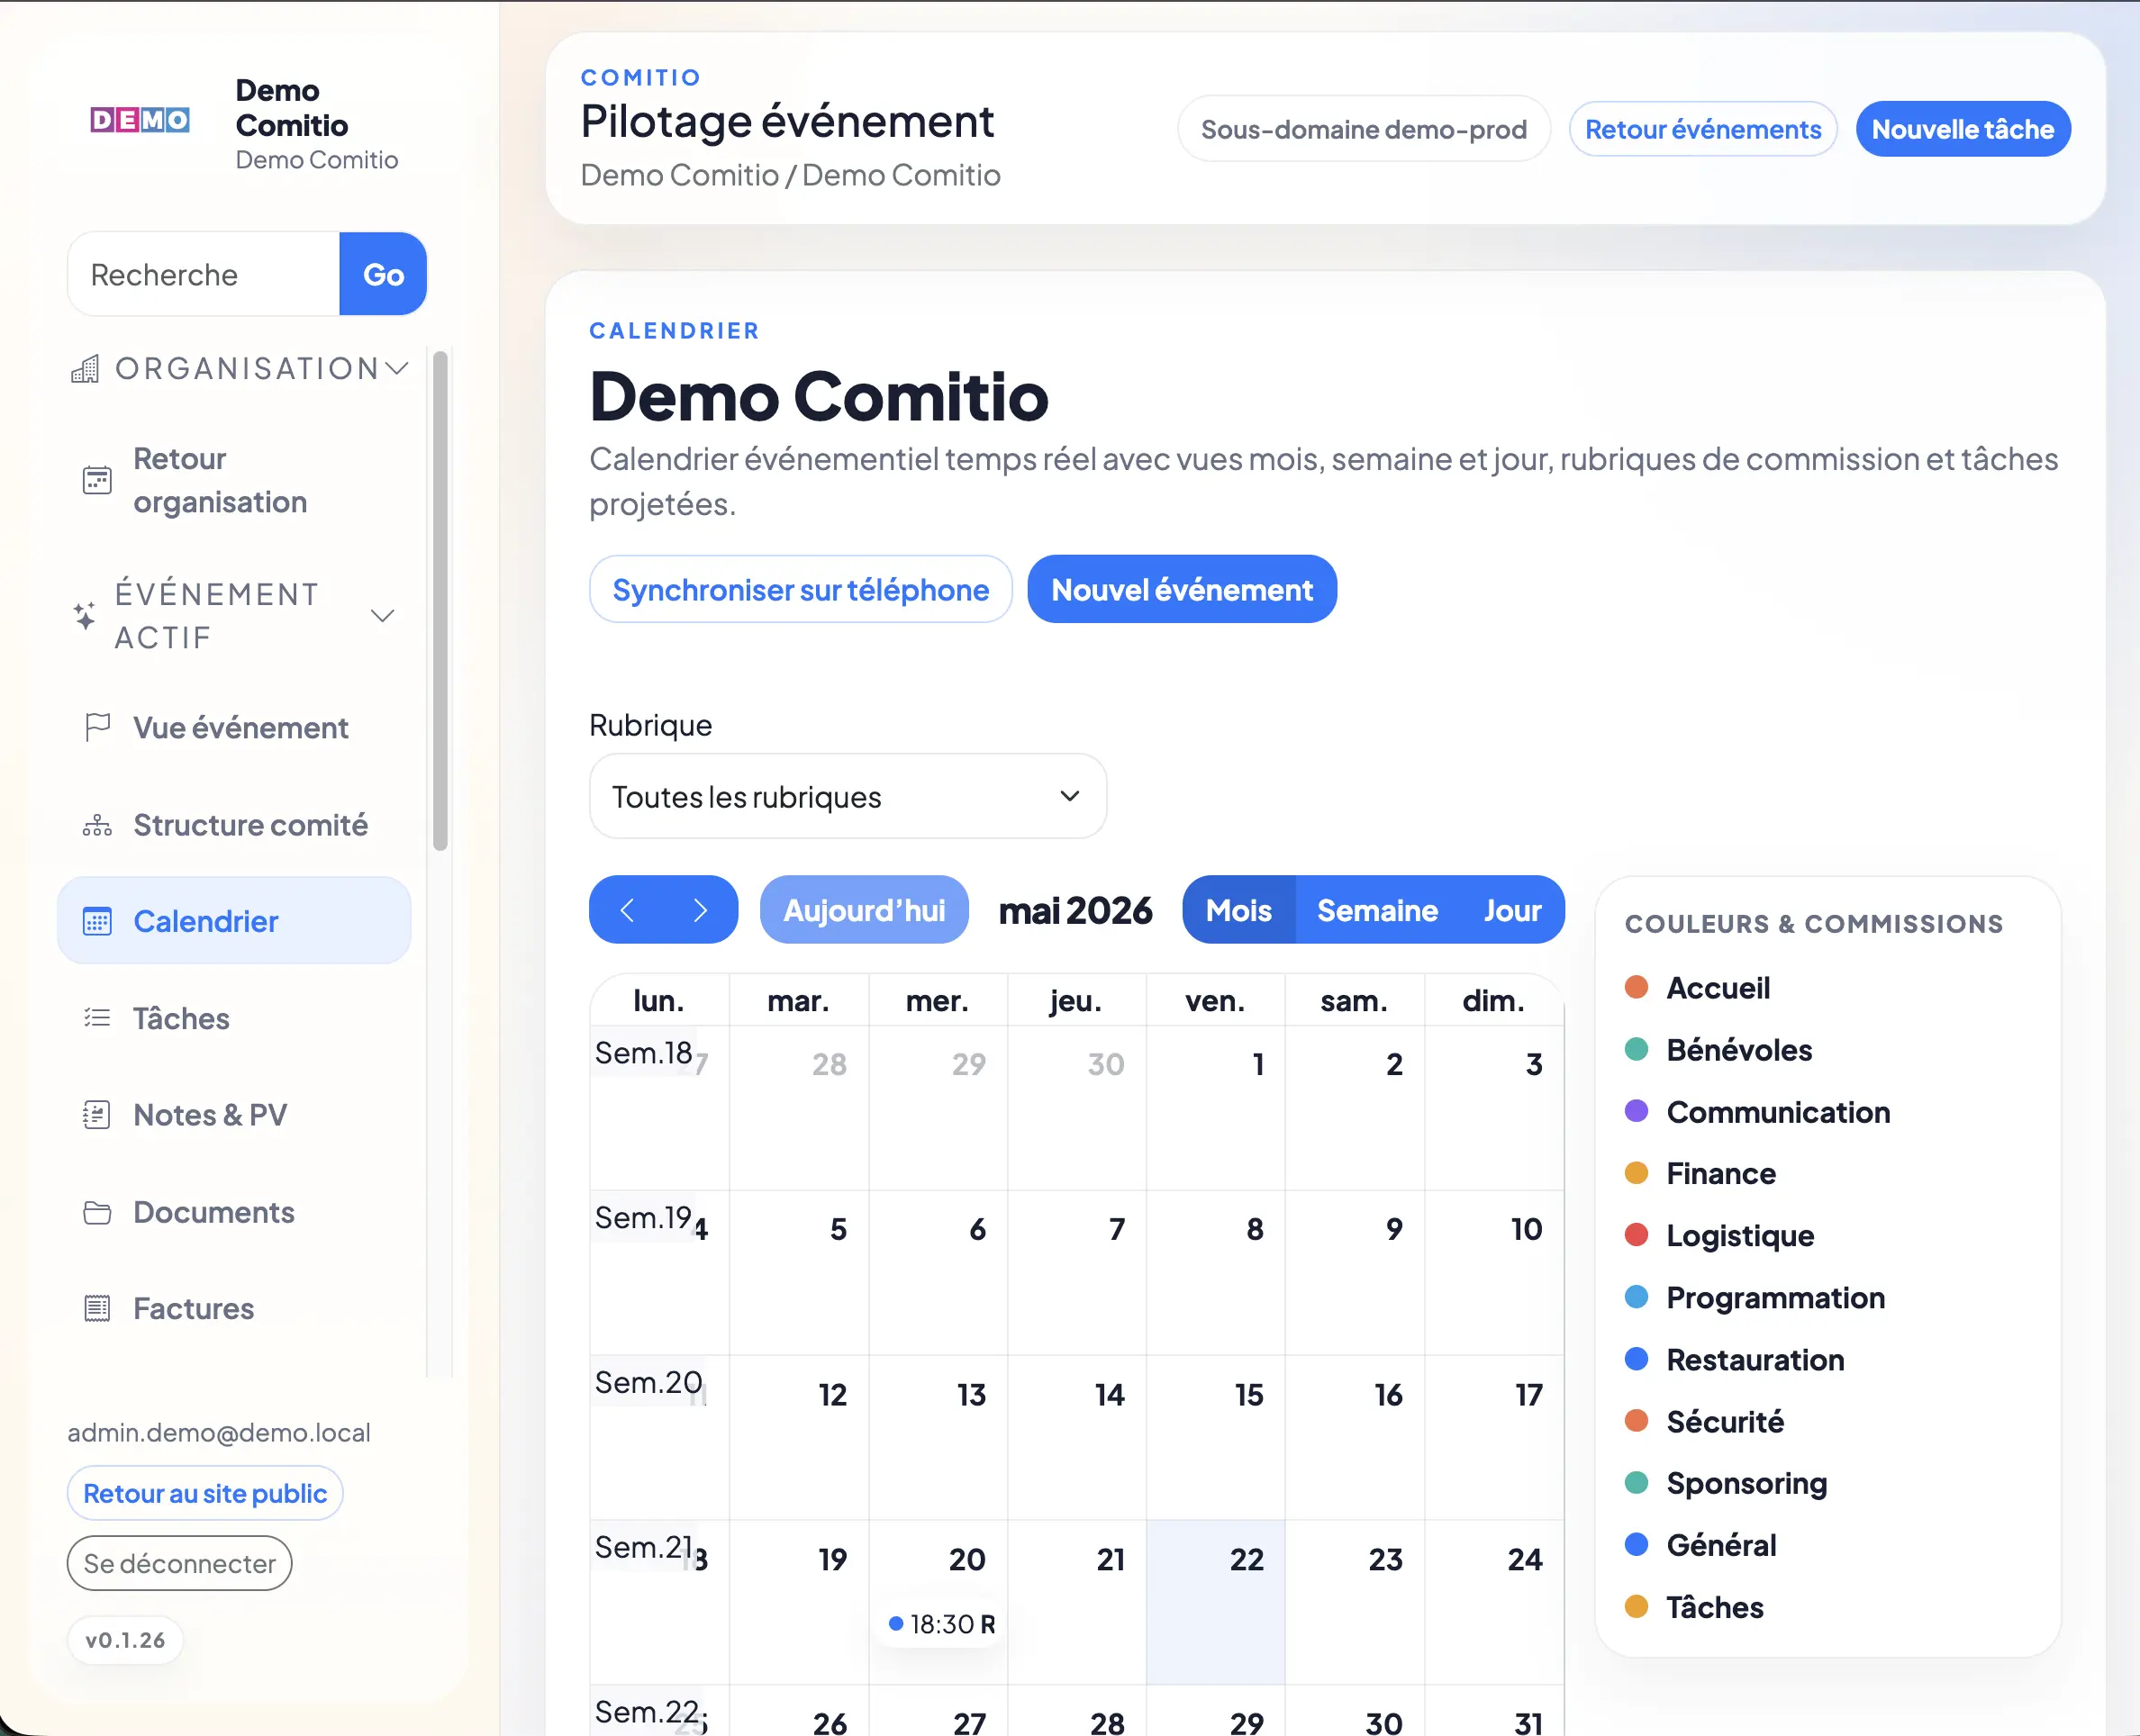Click the Événement actif sparkle icon
Viewport: 2140px width, 1736px height.
[x=85, y=615]
